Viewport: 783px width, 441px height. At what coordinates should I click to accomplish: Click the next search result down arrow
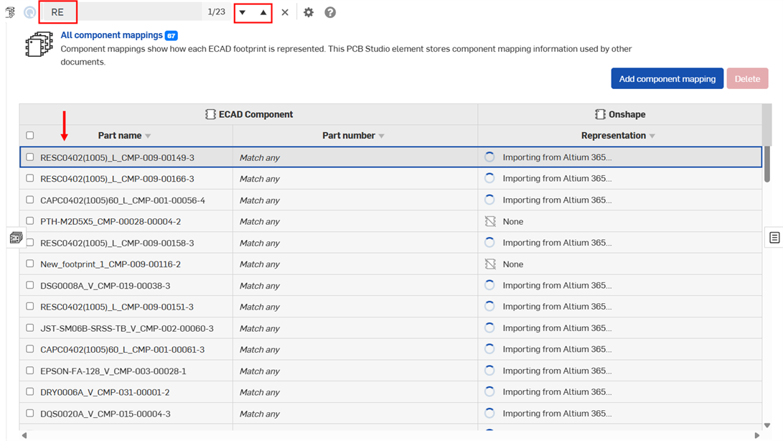pos(243,12)
